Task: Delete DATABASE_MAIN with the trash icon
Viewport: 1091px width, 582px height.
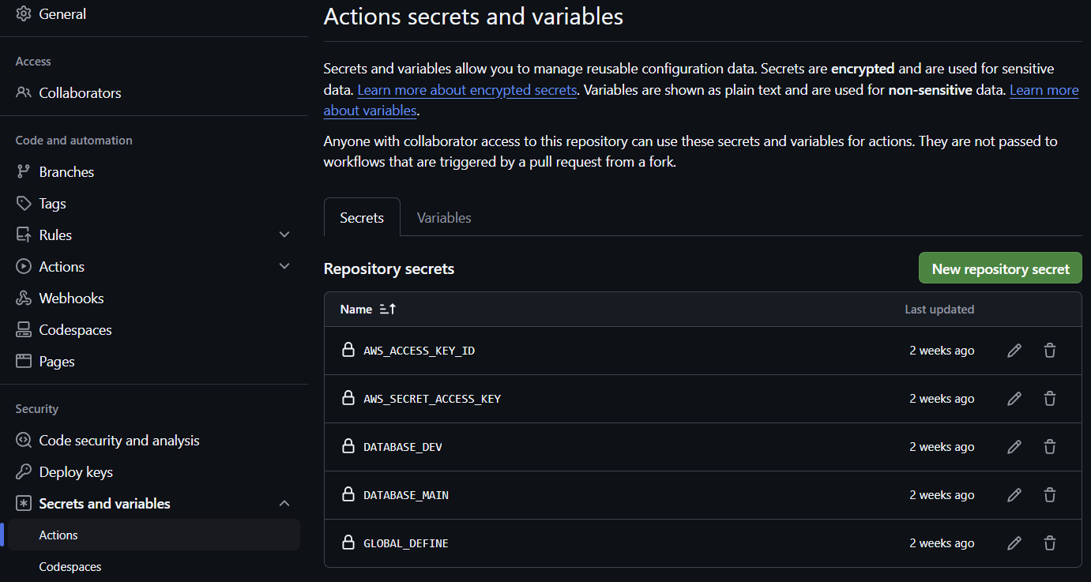Action: coord(1050,494)
